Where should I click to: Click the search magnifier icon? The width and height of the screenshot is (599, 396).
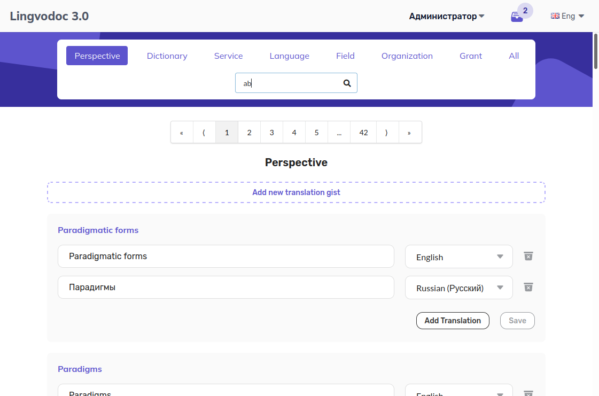tap(347, 83)
